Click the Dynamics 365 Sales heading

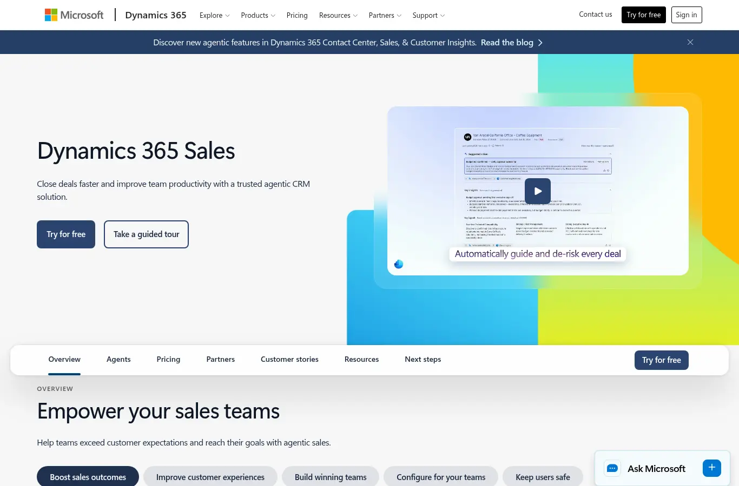[x=136, y=151]
